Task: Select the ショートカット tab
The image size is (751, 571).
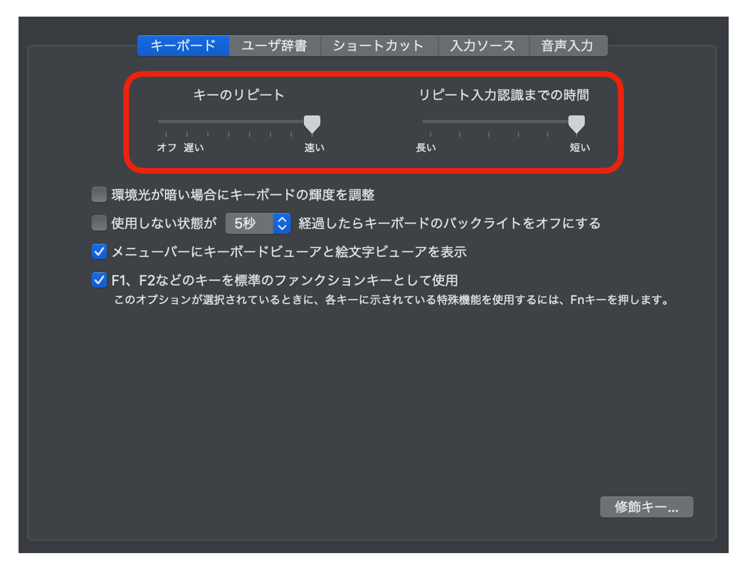Action: click(x=379, y=46)
